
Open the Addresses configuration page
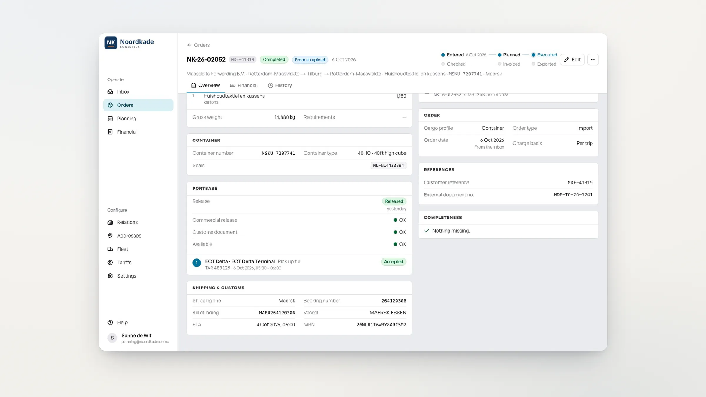click(138, 236)
